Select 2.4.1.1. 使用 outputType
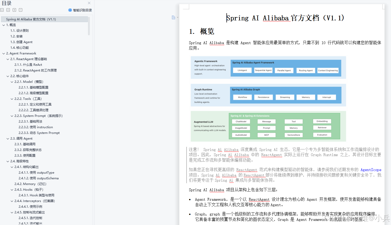 pos(36,173)
